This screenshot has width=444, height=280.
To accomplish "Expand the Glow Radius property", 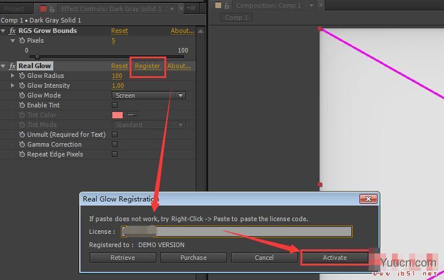I will [x=13, y=76].
